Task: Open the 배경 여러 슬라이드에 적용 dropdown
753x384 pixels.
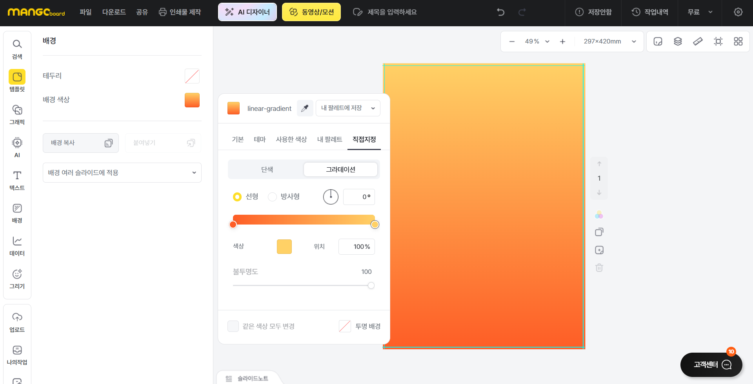Action: point(122,172)
